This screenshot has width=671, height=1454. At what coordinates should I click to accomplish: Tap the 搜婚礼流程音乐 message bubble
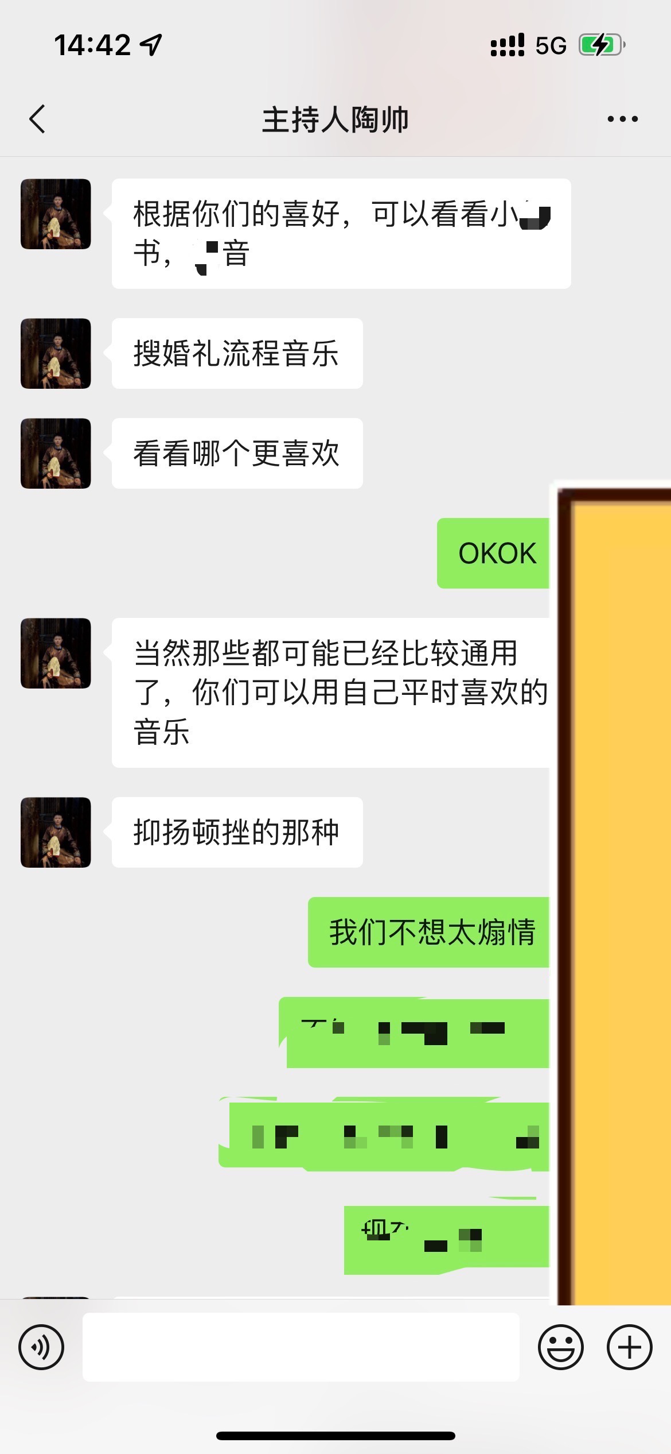point(237,353)
